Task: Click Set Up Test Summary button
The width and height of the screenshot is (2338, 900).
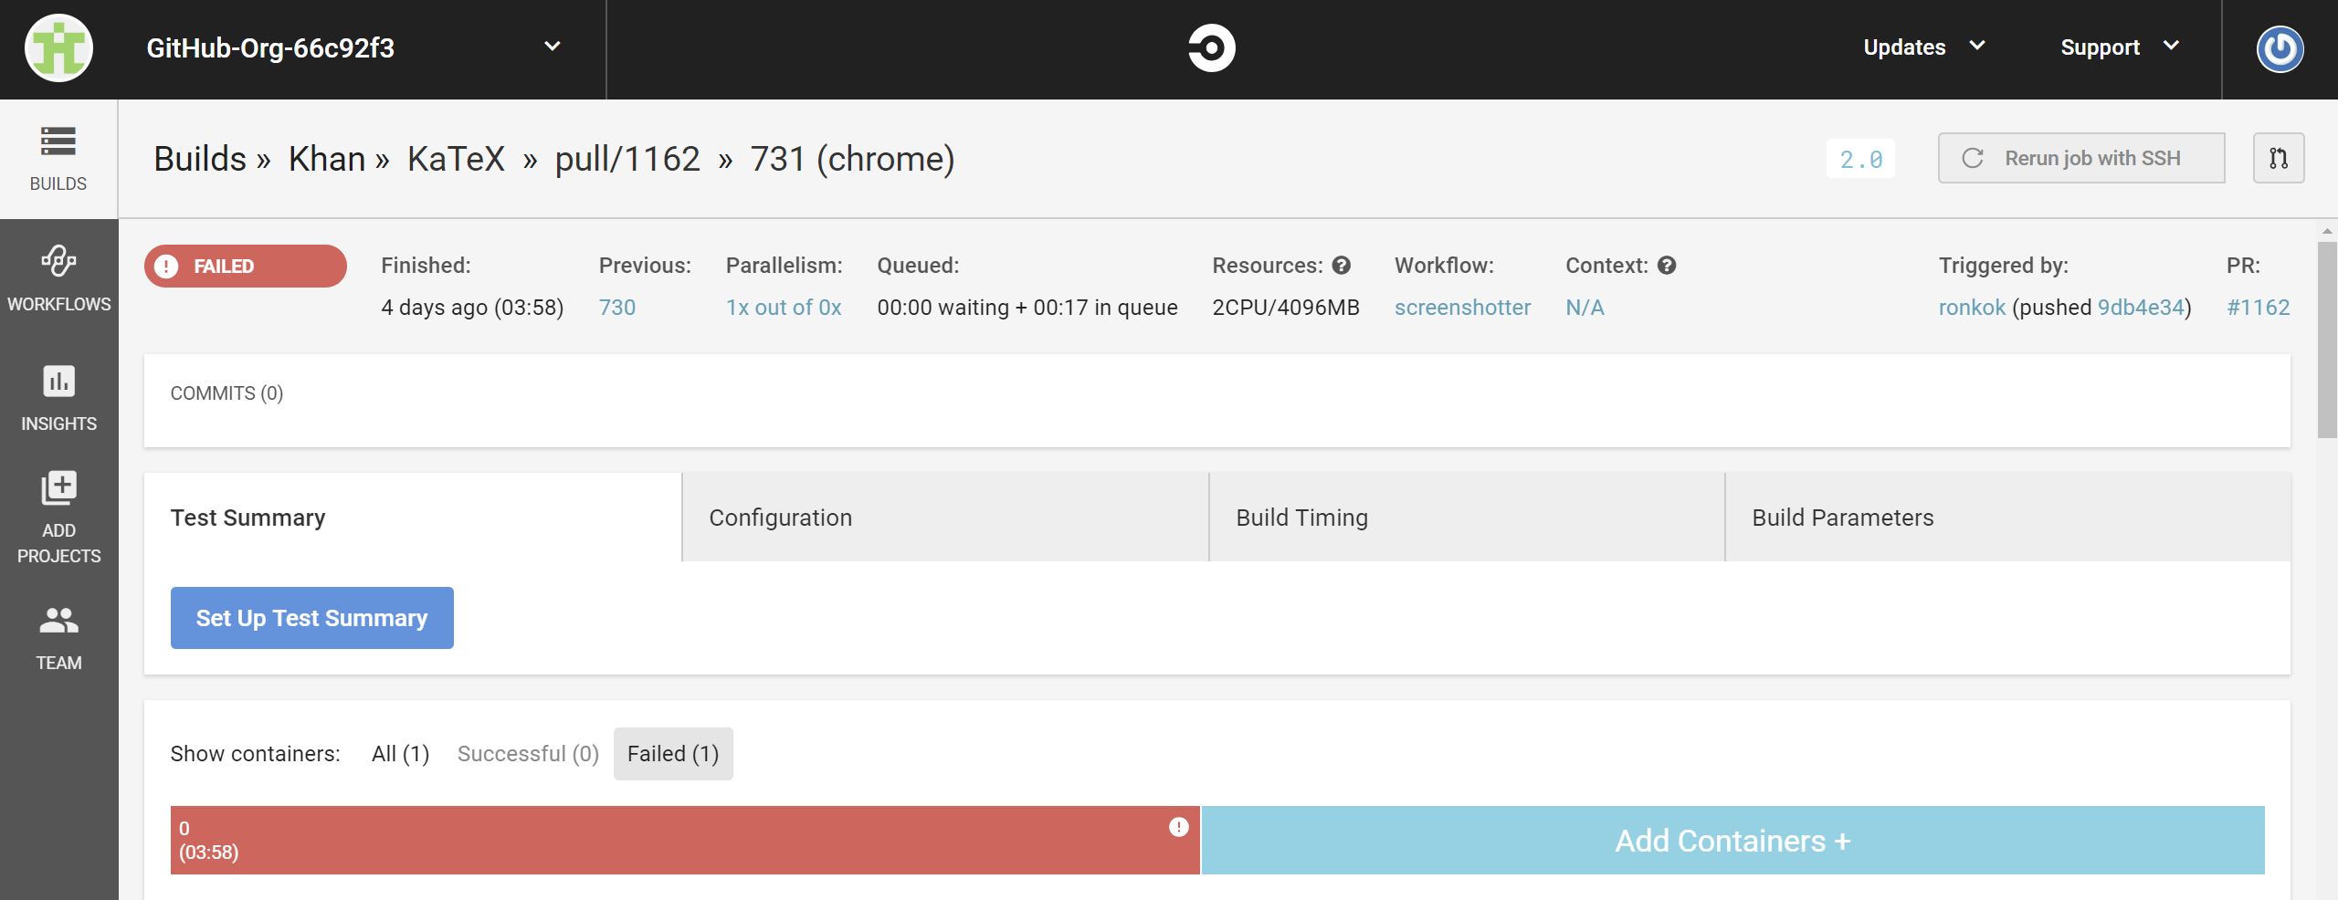Action: pos(312,618)
